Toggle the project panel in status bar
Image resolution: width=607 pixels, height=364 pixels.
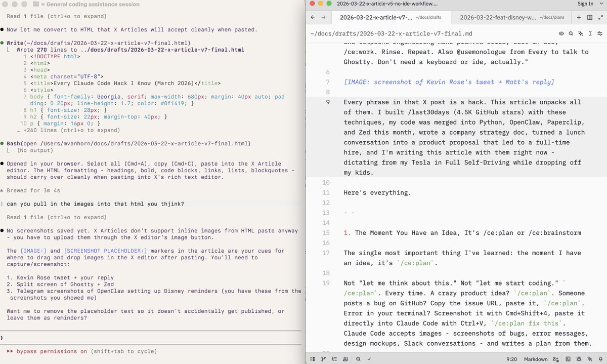coord(313,359)
